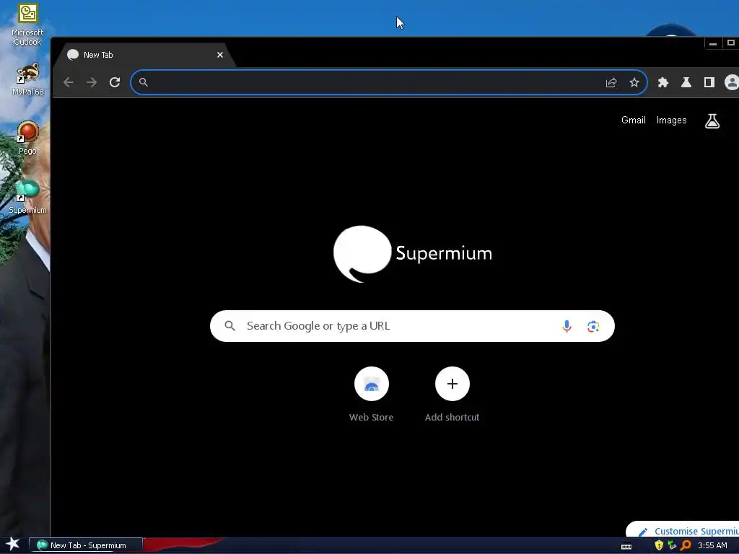Click the flask icon beside Images
Screen dimensions: 739x554
tap(712, 120)
